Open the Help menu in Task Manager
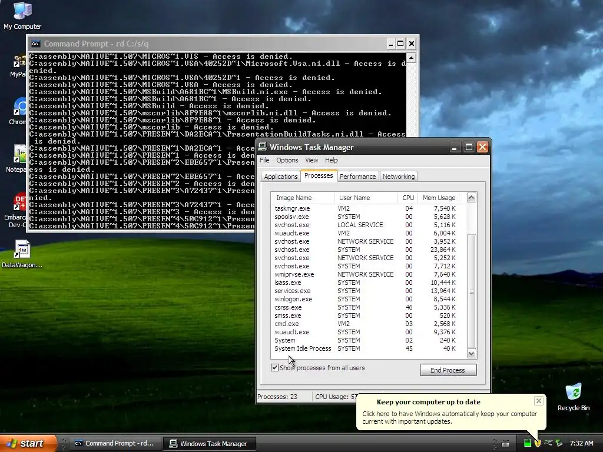This screenshot has height=452, width=603. coord(331,160)
